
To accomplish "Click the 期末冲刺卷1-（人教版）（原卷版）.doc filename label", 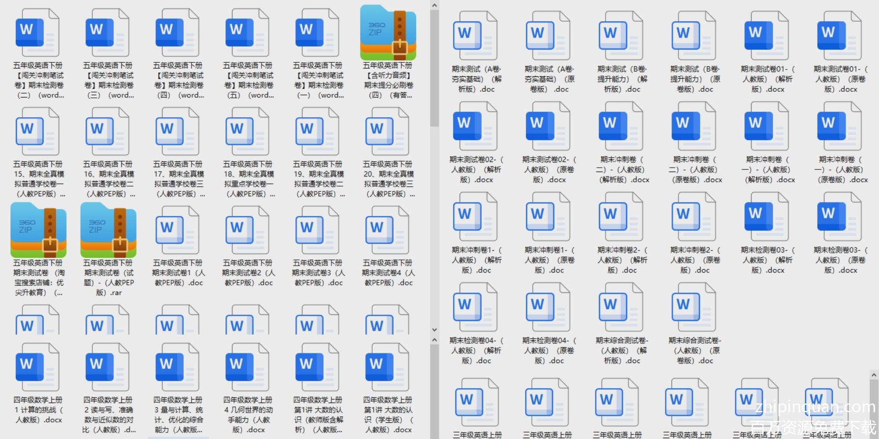I will 548,260.
